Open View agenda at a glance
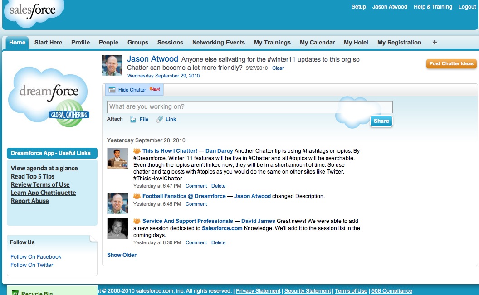Image resolution: width=479 pixels, height=295 pixels. (44, 168)
